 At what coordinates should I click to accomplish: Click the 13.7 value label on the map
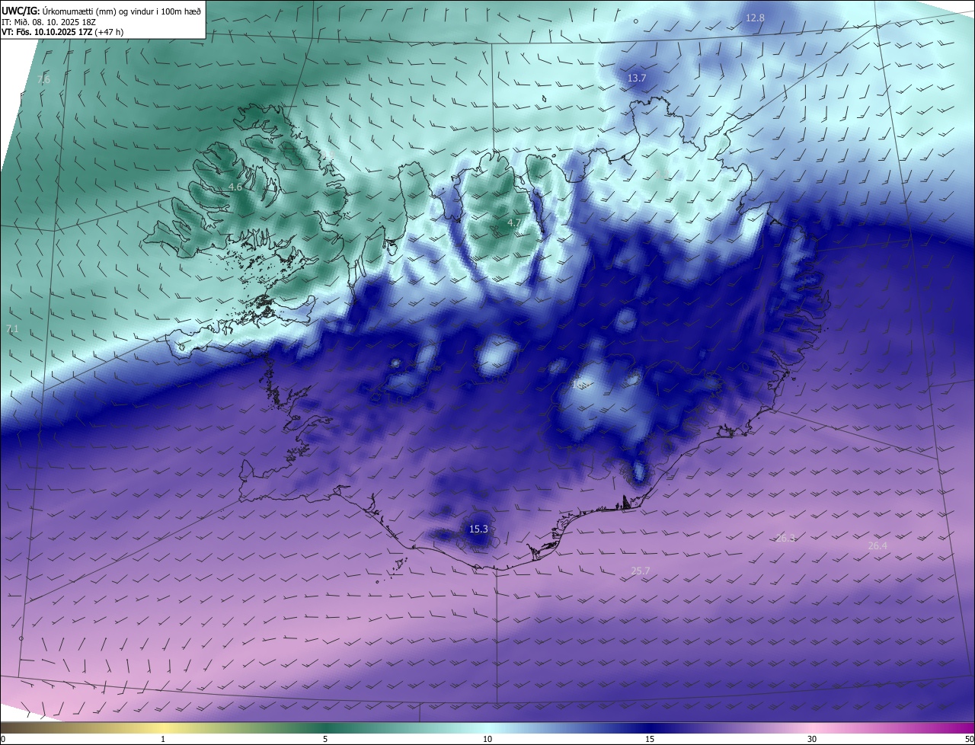click(x=637, y=78)
